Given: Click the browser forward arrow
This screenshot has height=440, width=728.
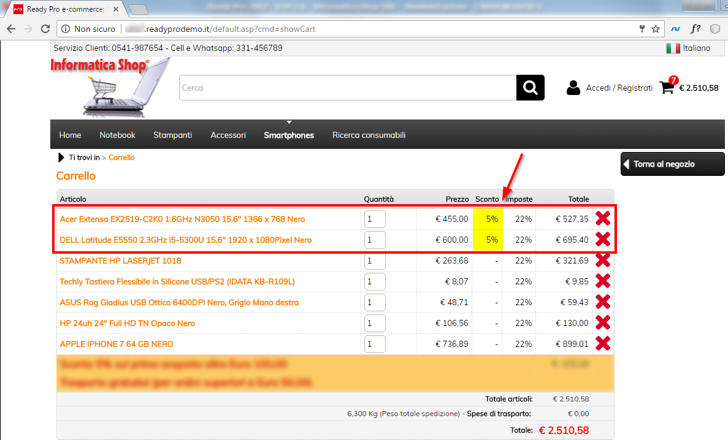Looking at the screenshot, I should pos(28,29).
